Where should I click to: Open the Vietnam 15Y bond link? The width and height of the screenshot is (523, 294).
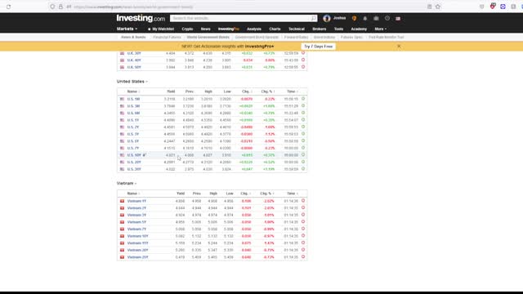pyautogui.click(x=138, y=243)
